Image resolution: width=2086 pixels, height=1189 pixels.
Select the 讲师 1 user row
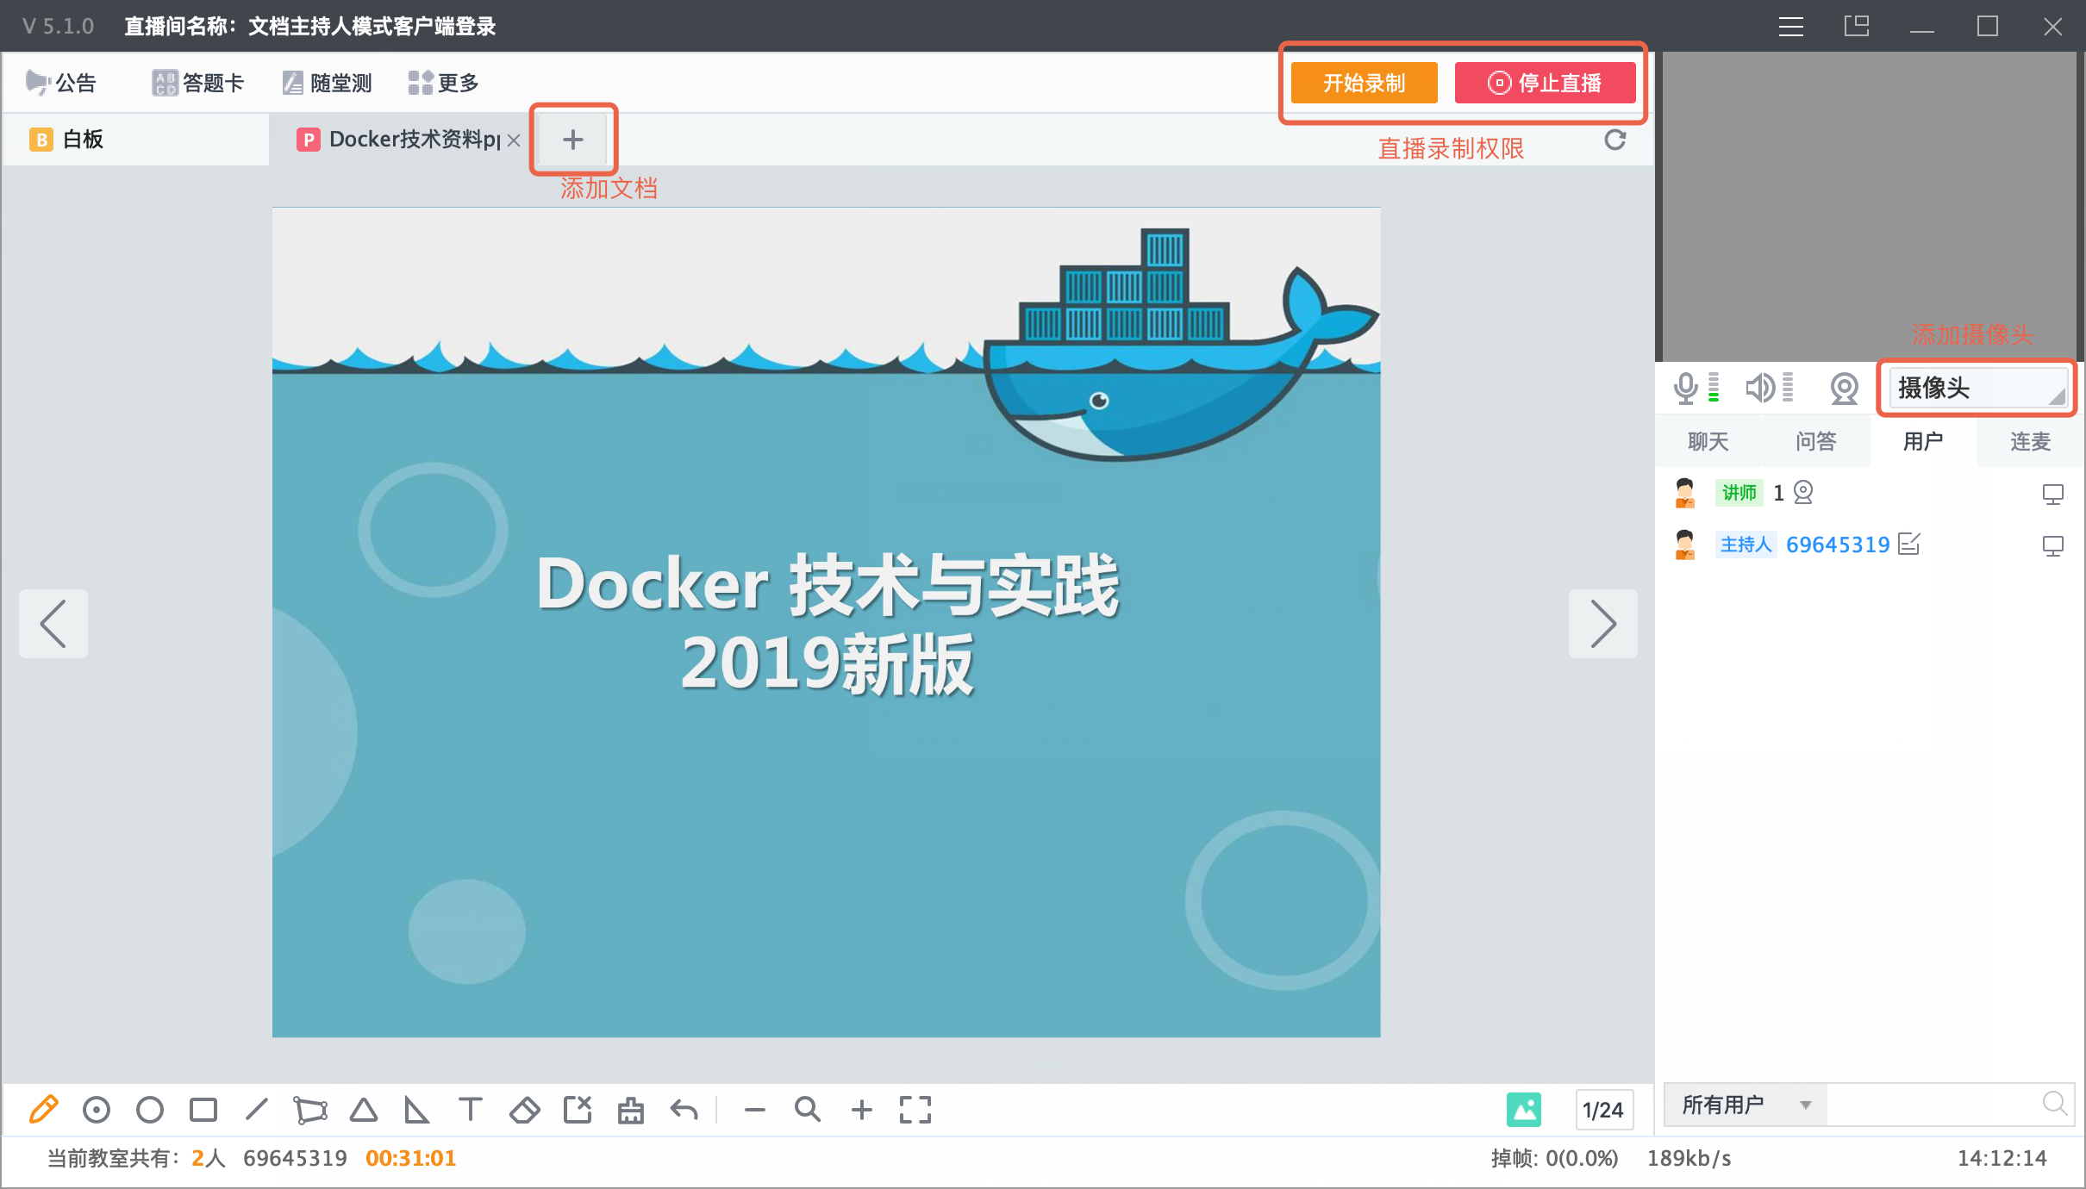pos(1869,493)
